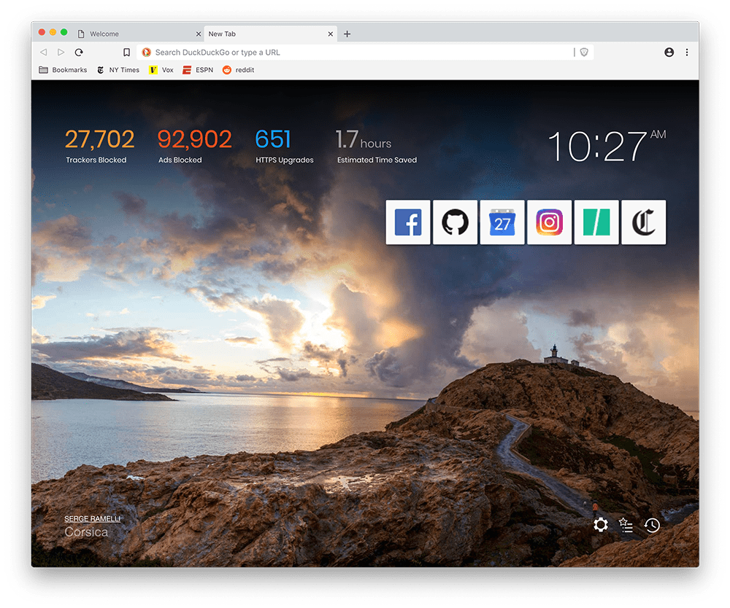View history using the clock icon

point(651,524)
